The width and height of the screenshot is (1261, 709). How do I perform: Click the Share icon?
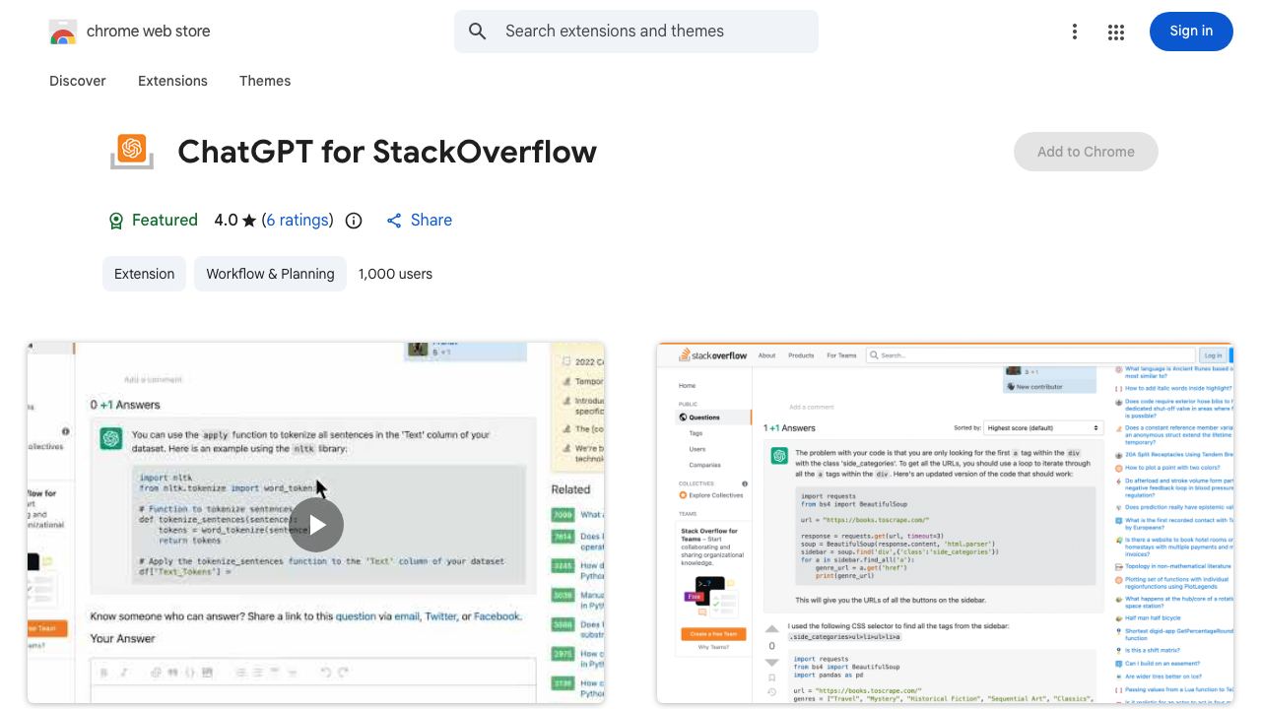(394, 221)
